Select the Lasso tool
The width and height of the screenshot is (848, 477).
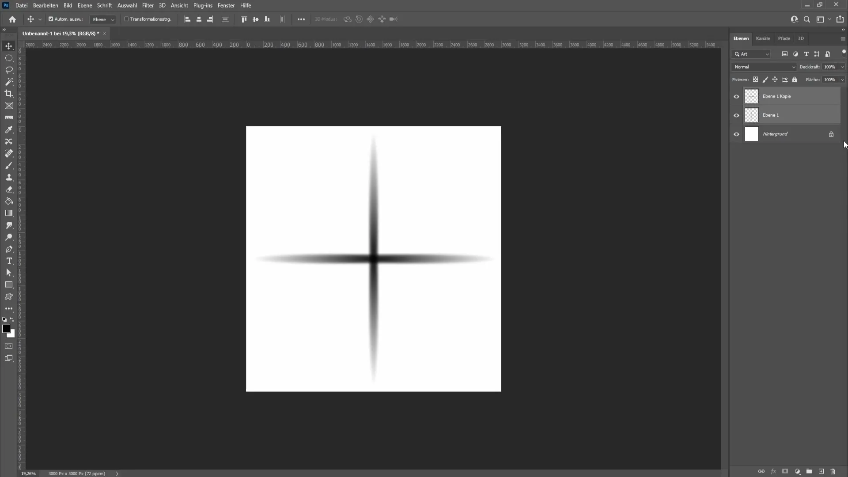point(9,69)
